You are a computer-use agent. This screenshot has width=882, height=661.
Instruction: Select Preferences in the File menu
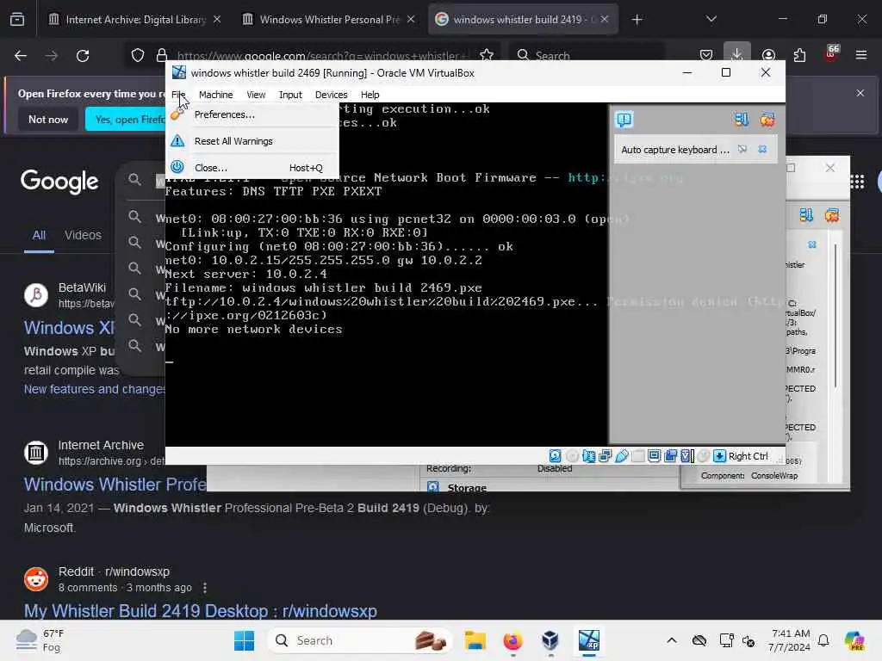(252, 114)
